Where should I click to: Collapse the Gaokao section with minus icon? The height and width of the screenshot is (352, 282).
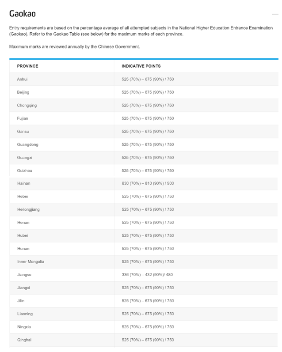click(x=275, y=14)
